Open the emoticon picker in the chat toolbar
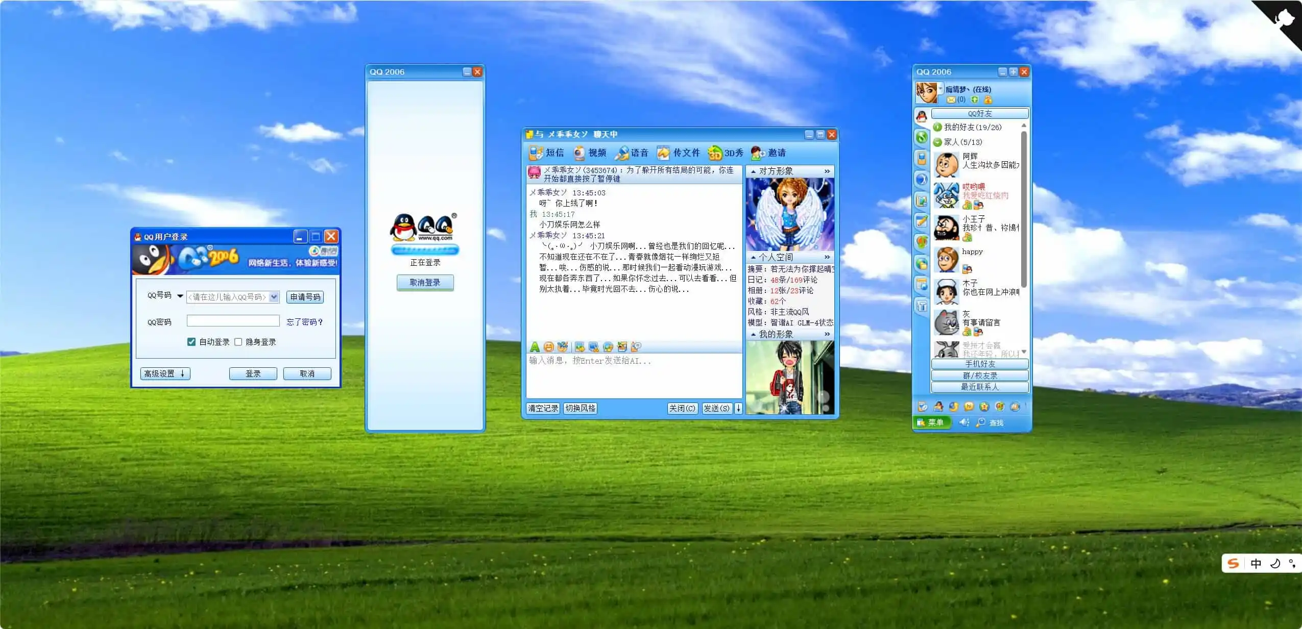Image resolution: width=1302 pixels, height=629 pixels. pos(548,347)
